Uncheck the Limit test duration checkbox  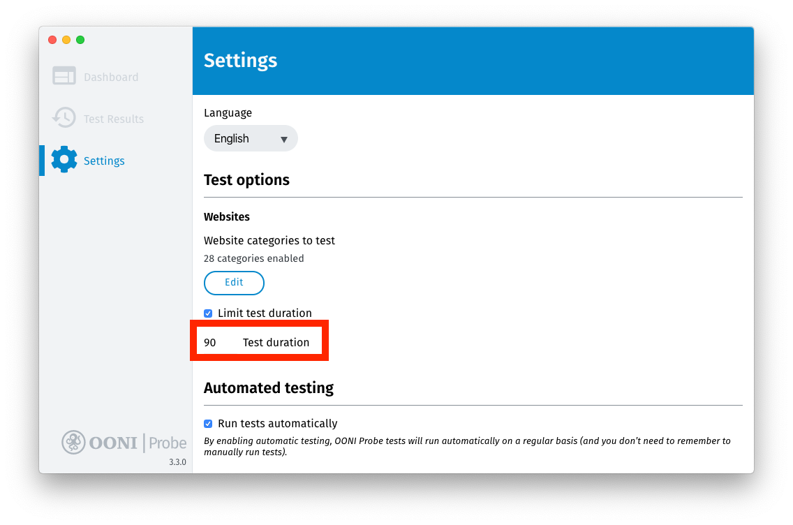click(208, 313)
